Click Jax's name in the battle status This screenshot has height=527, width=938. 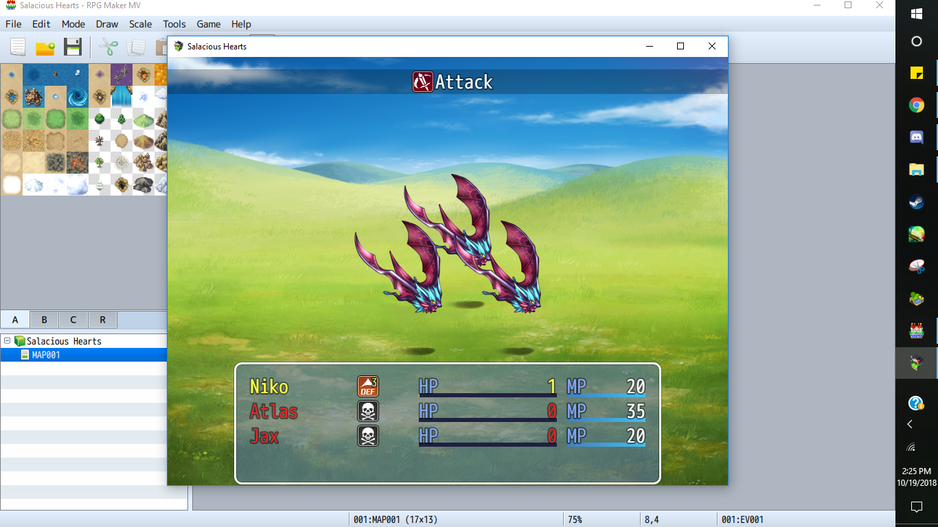point(264,436)
